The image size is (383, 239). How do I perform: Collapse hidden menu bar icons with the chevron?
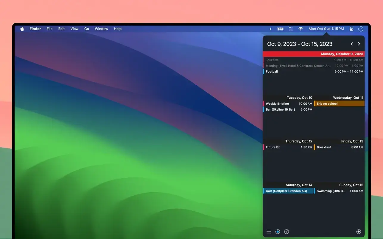tap(270, 29)
